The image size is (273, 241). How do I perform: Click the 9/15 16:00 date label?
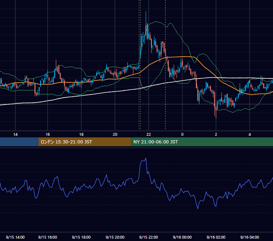point(47,237)
